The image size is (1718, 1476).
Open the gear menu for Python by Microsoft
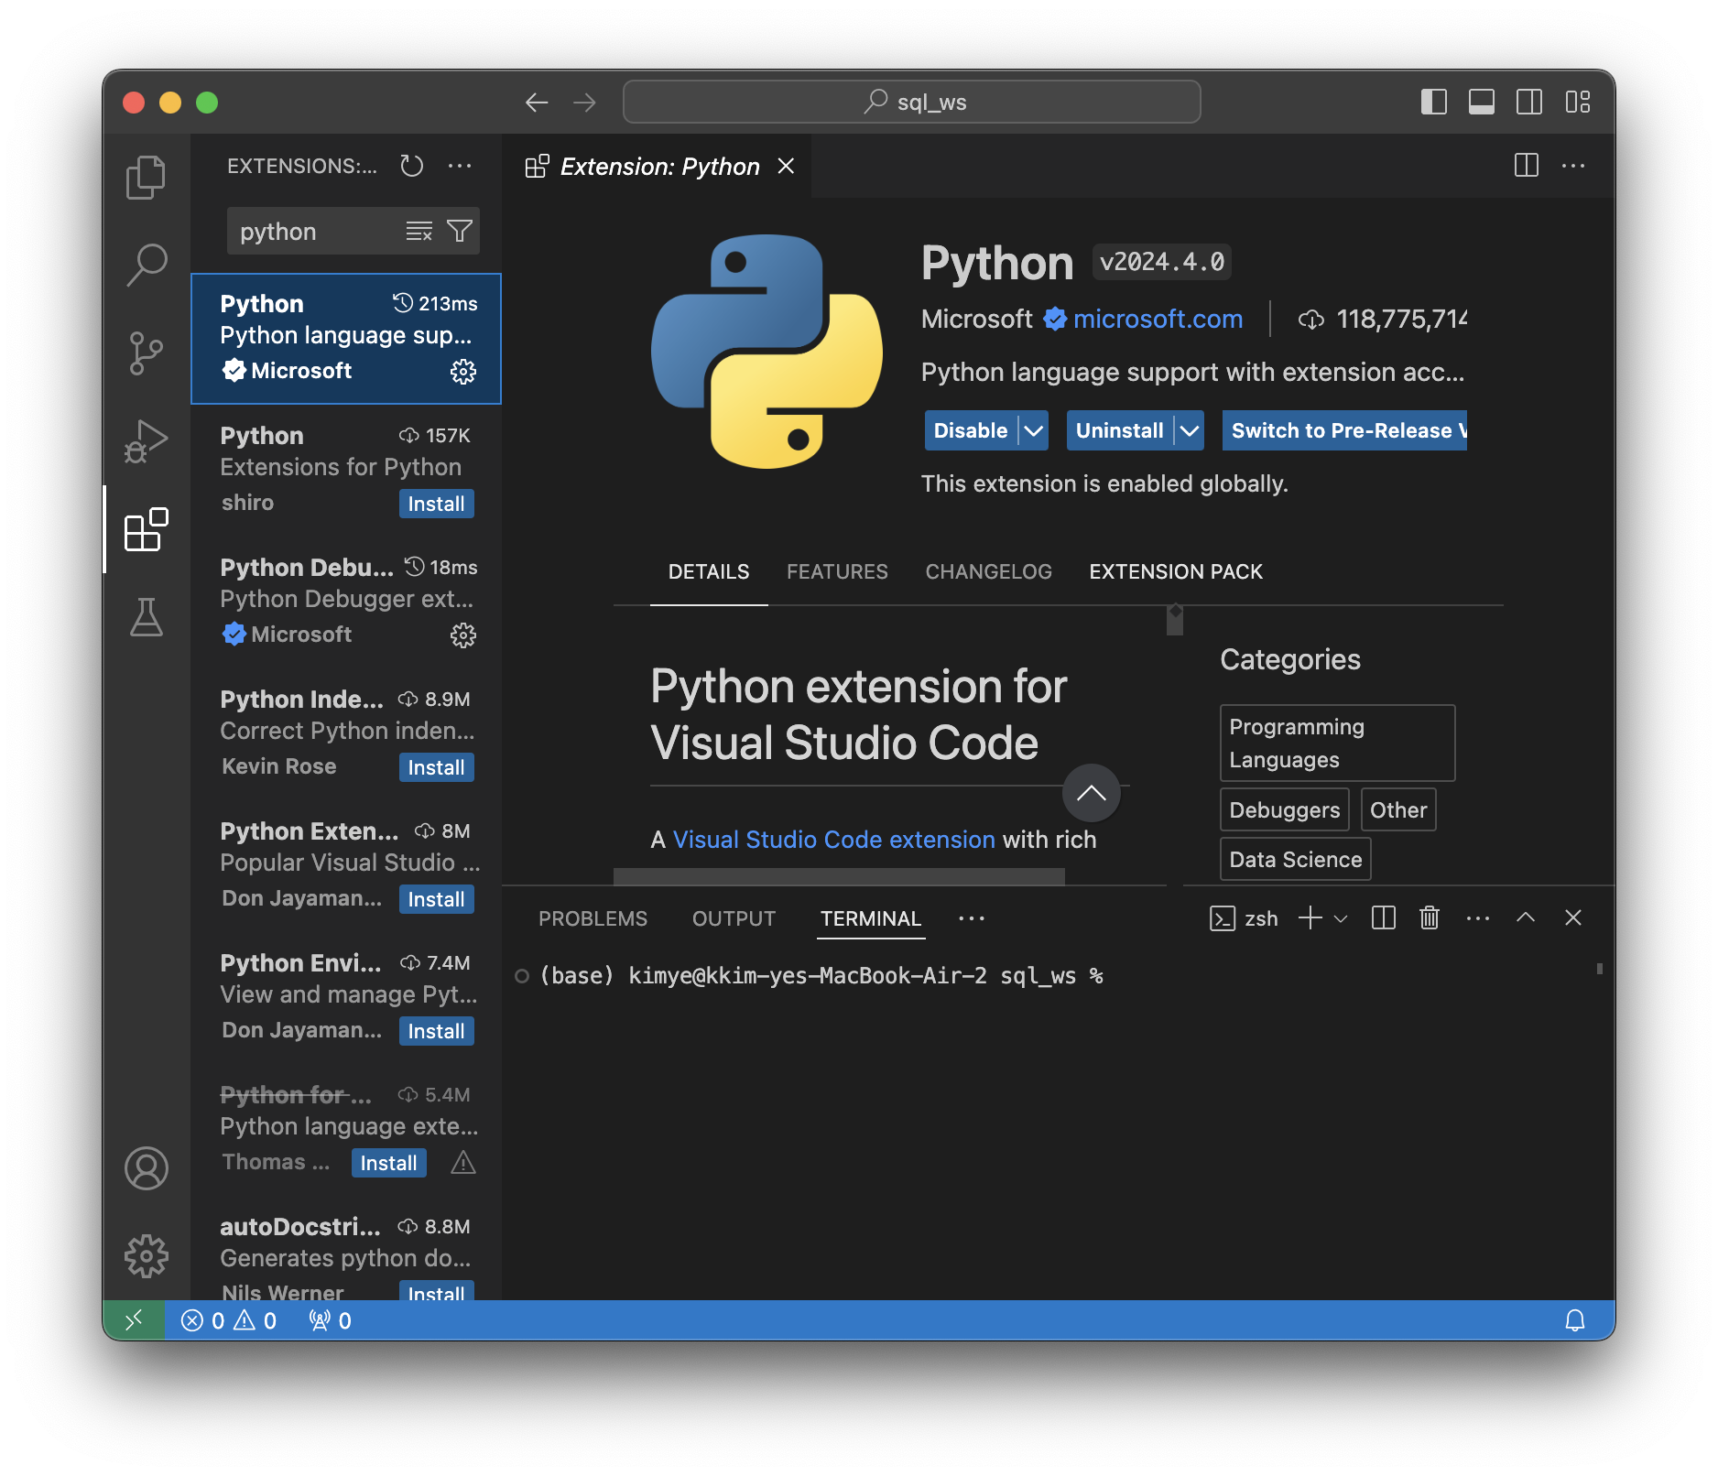point(463,371)
